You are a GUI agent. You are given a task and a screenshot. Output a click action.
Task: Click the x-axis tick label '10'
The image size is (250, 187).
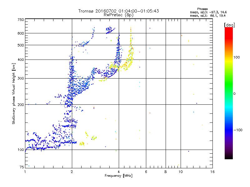181,172
